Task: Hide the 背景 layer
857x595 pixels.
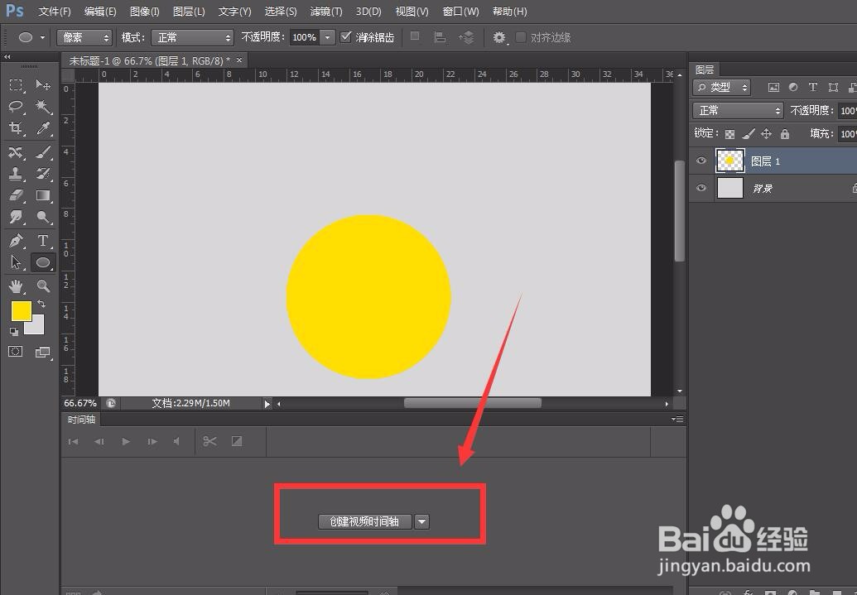Action: [x=701, y=189]
